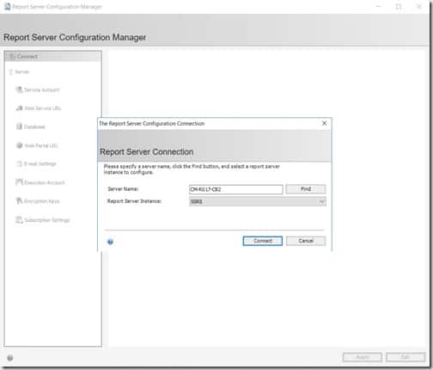The height and width of the screenshot is (370, 433).
Task: Click the Web Portal URL globe icon
Action: coord(20,145)
